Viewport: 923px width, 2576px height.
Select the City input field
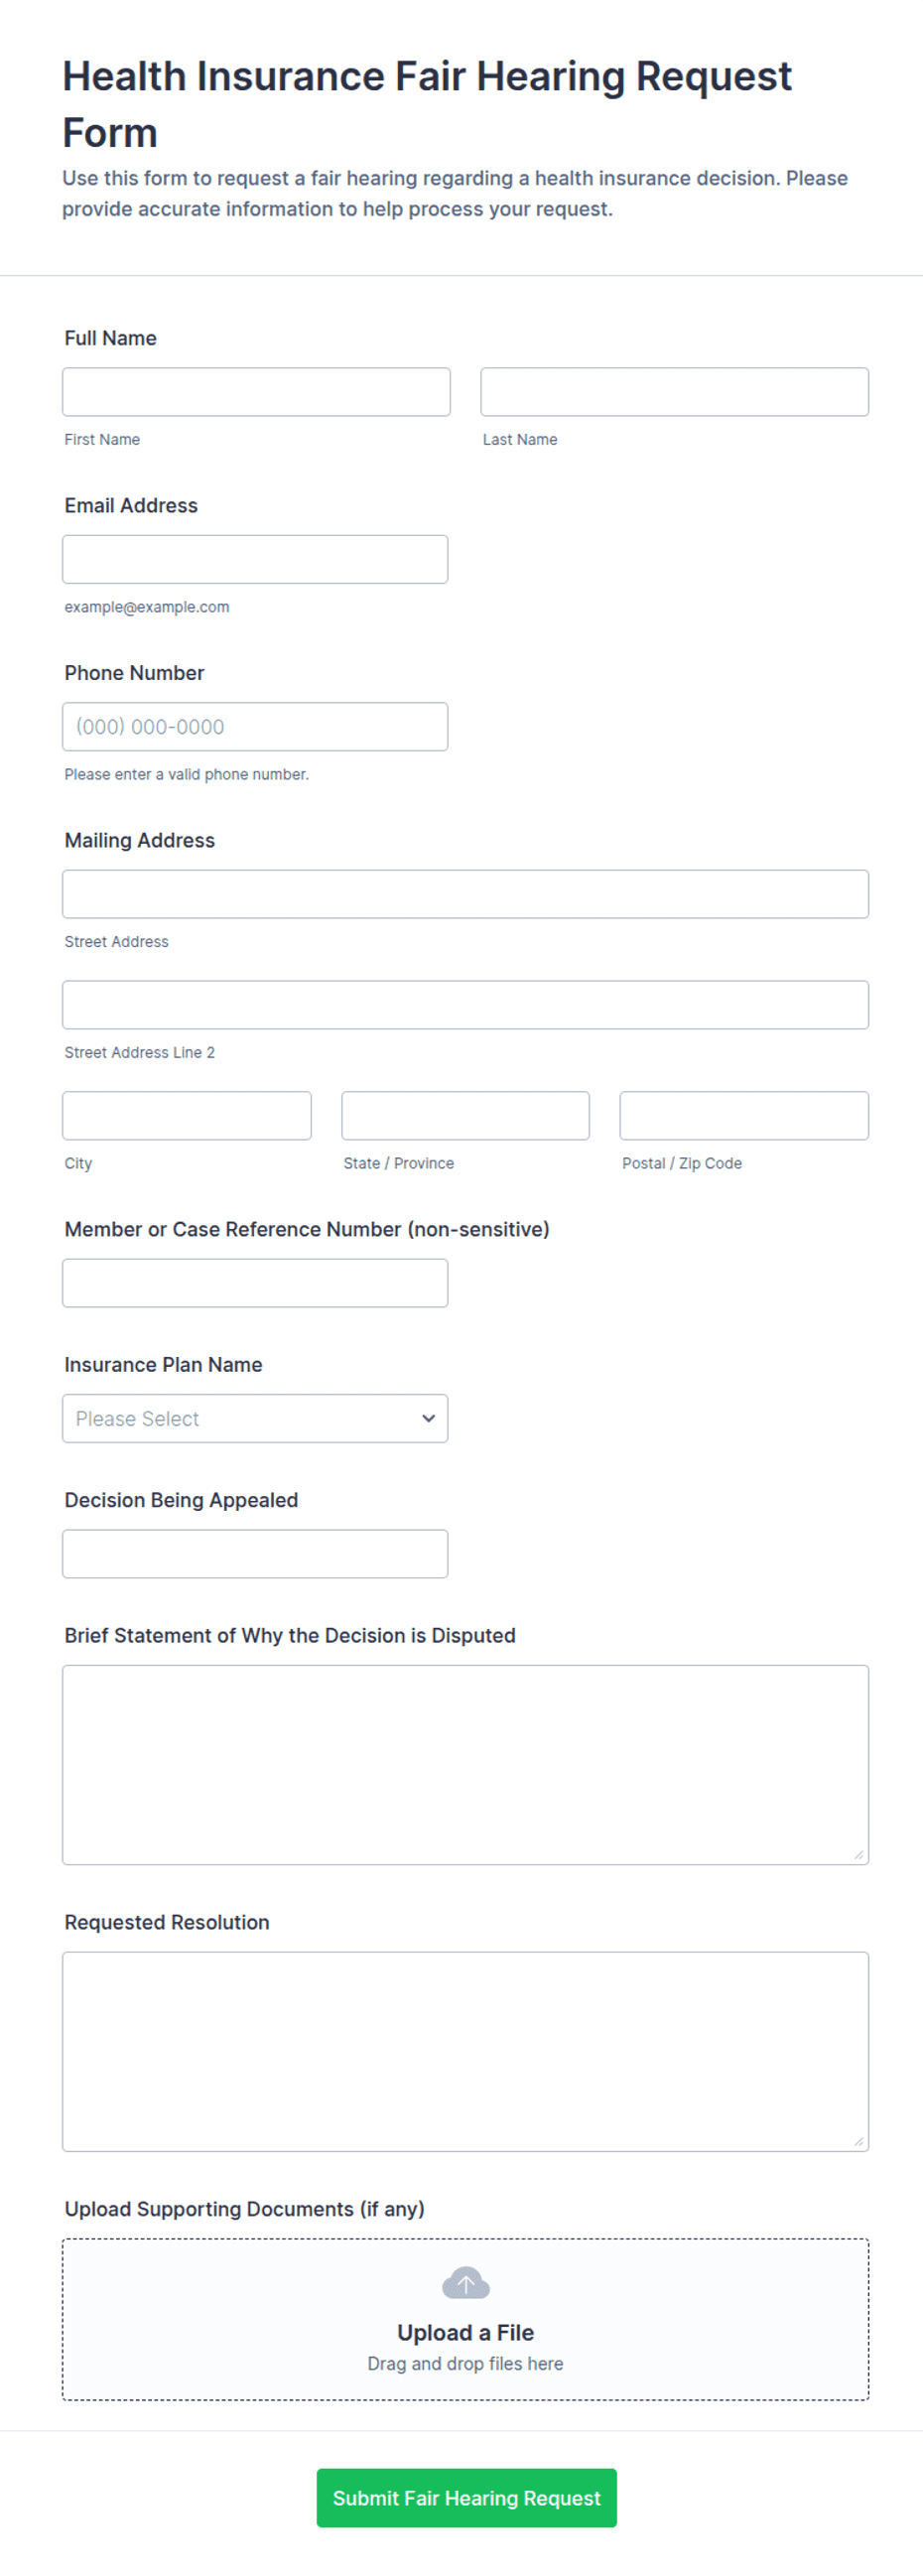click(187, 1115)
